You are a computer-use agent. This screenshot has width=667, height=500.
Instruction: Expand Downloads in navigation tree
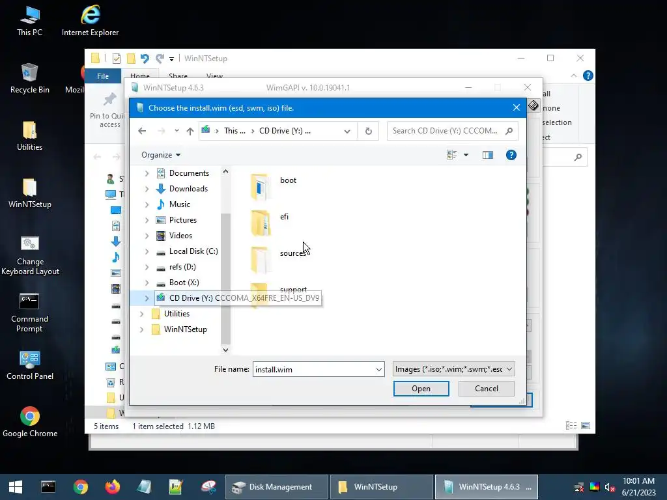pyautogui.click(x=147, y=189)
